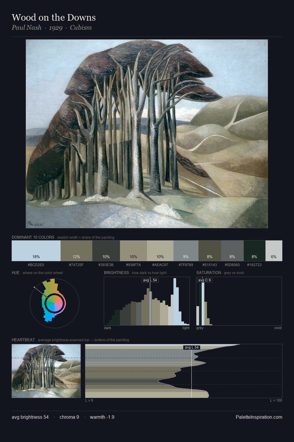Click the '#393E3B' hex code label
The image size is (294, 442).
click(106, 265)
